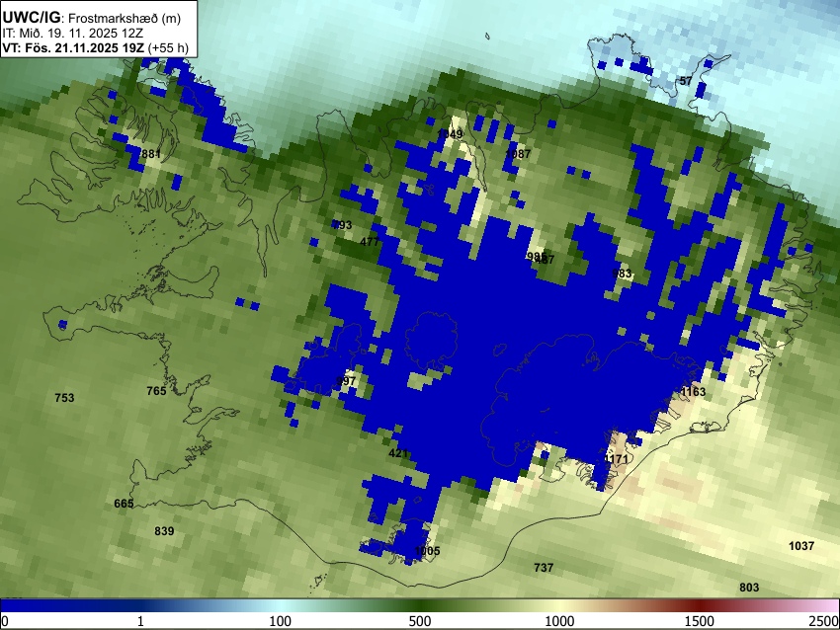Click the map value 881
The image size is (840, 630).
[151, 154]
